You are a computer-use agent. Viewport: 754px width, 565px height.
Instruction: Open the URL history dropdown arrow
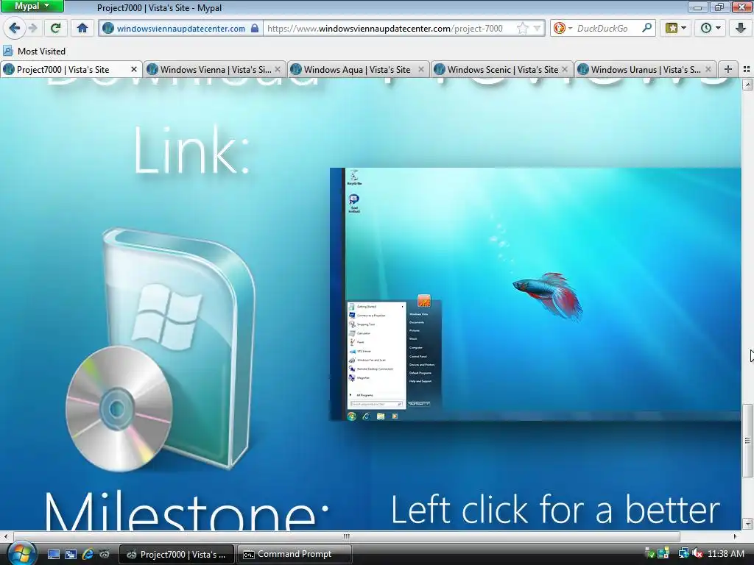click(538, 29)
